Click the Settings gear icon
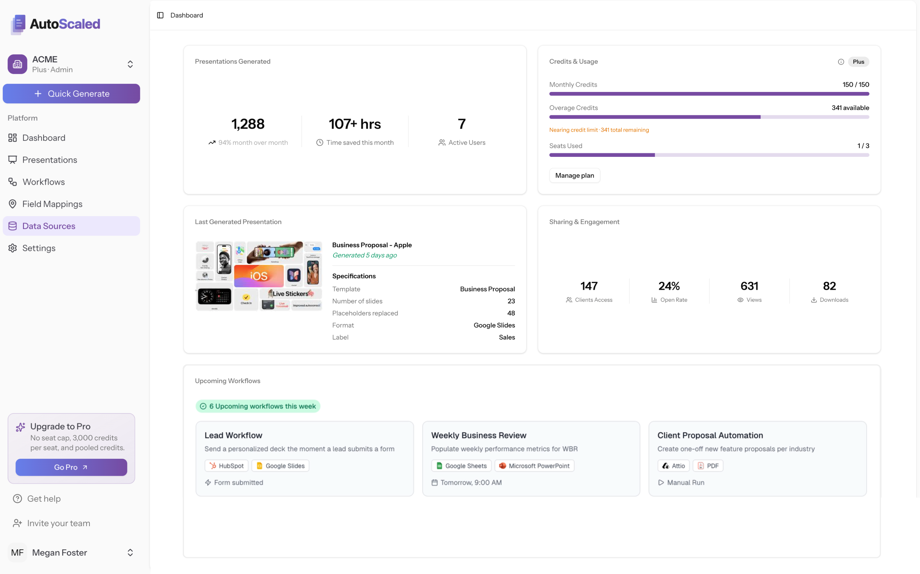Viewport: 920px width, 574px height. pyautogui.click(x=12, y=248)
